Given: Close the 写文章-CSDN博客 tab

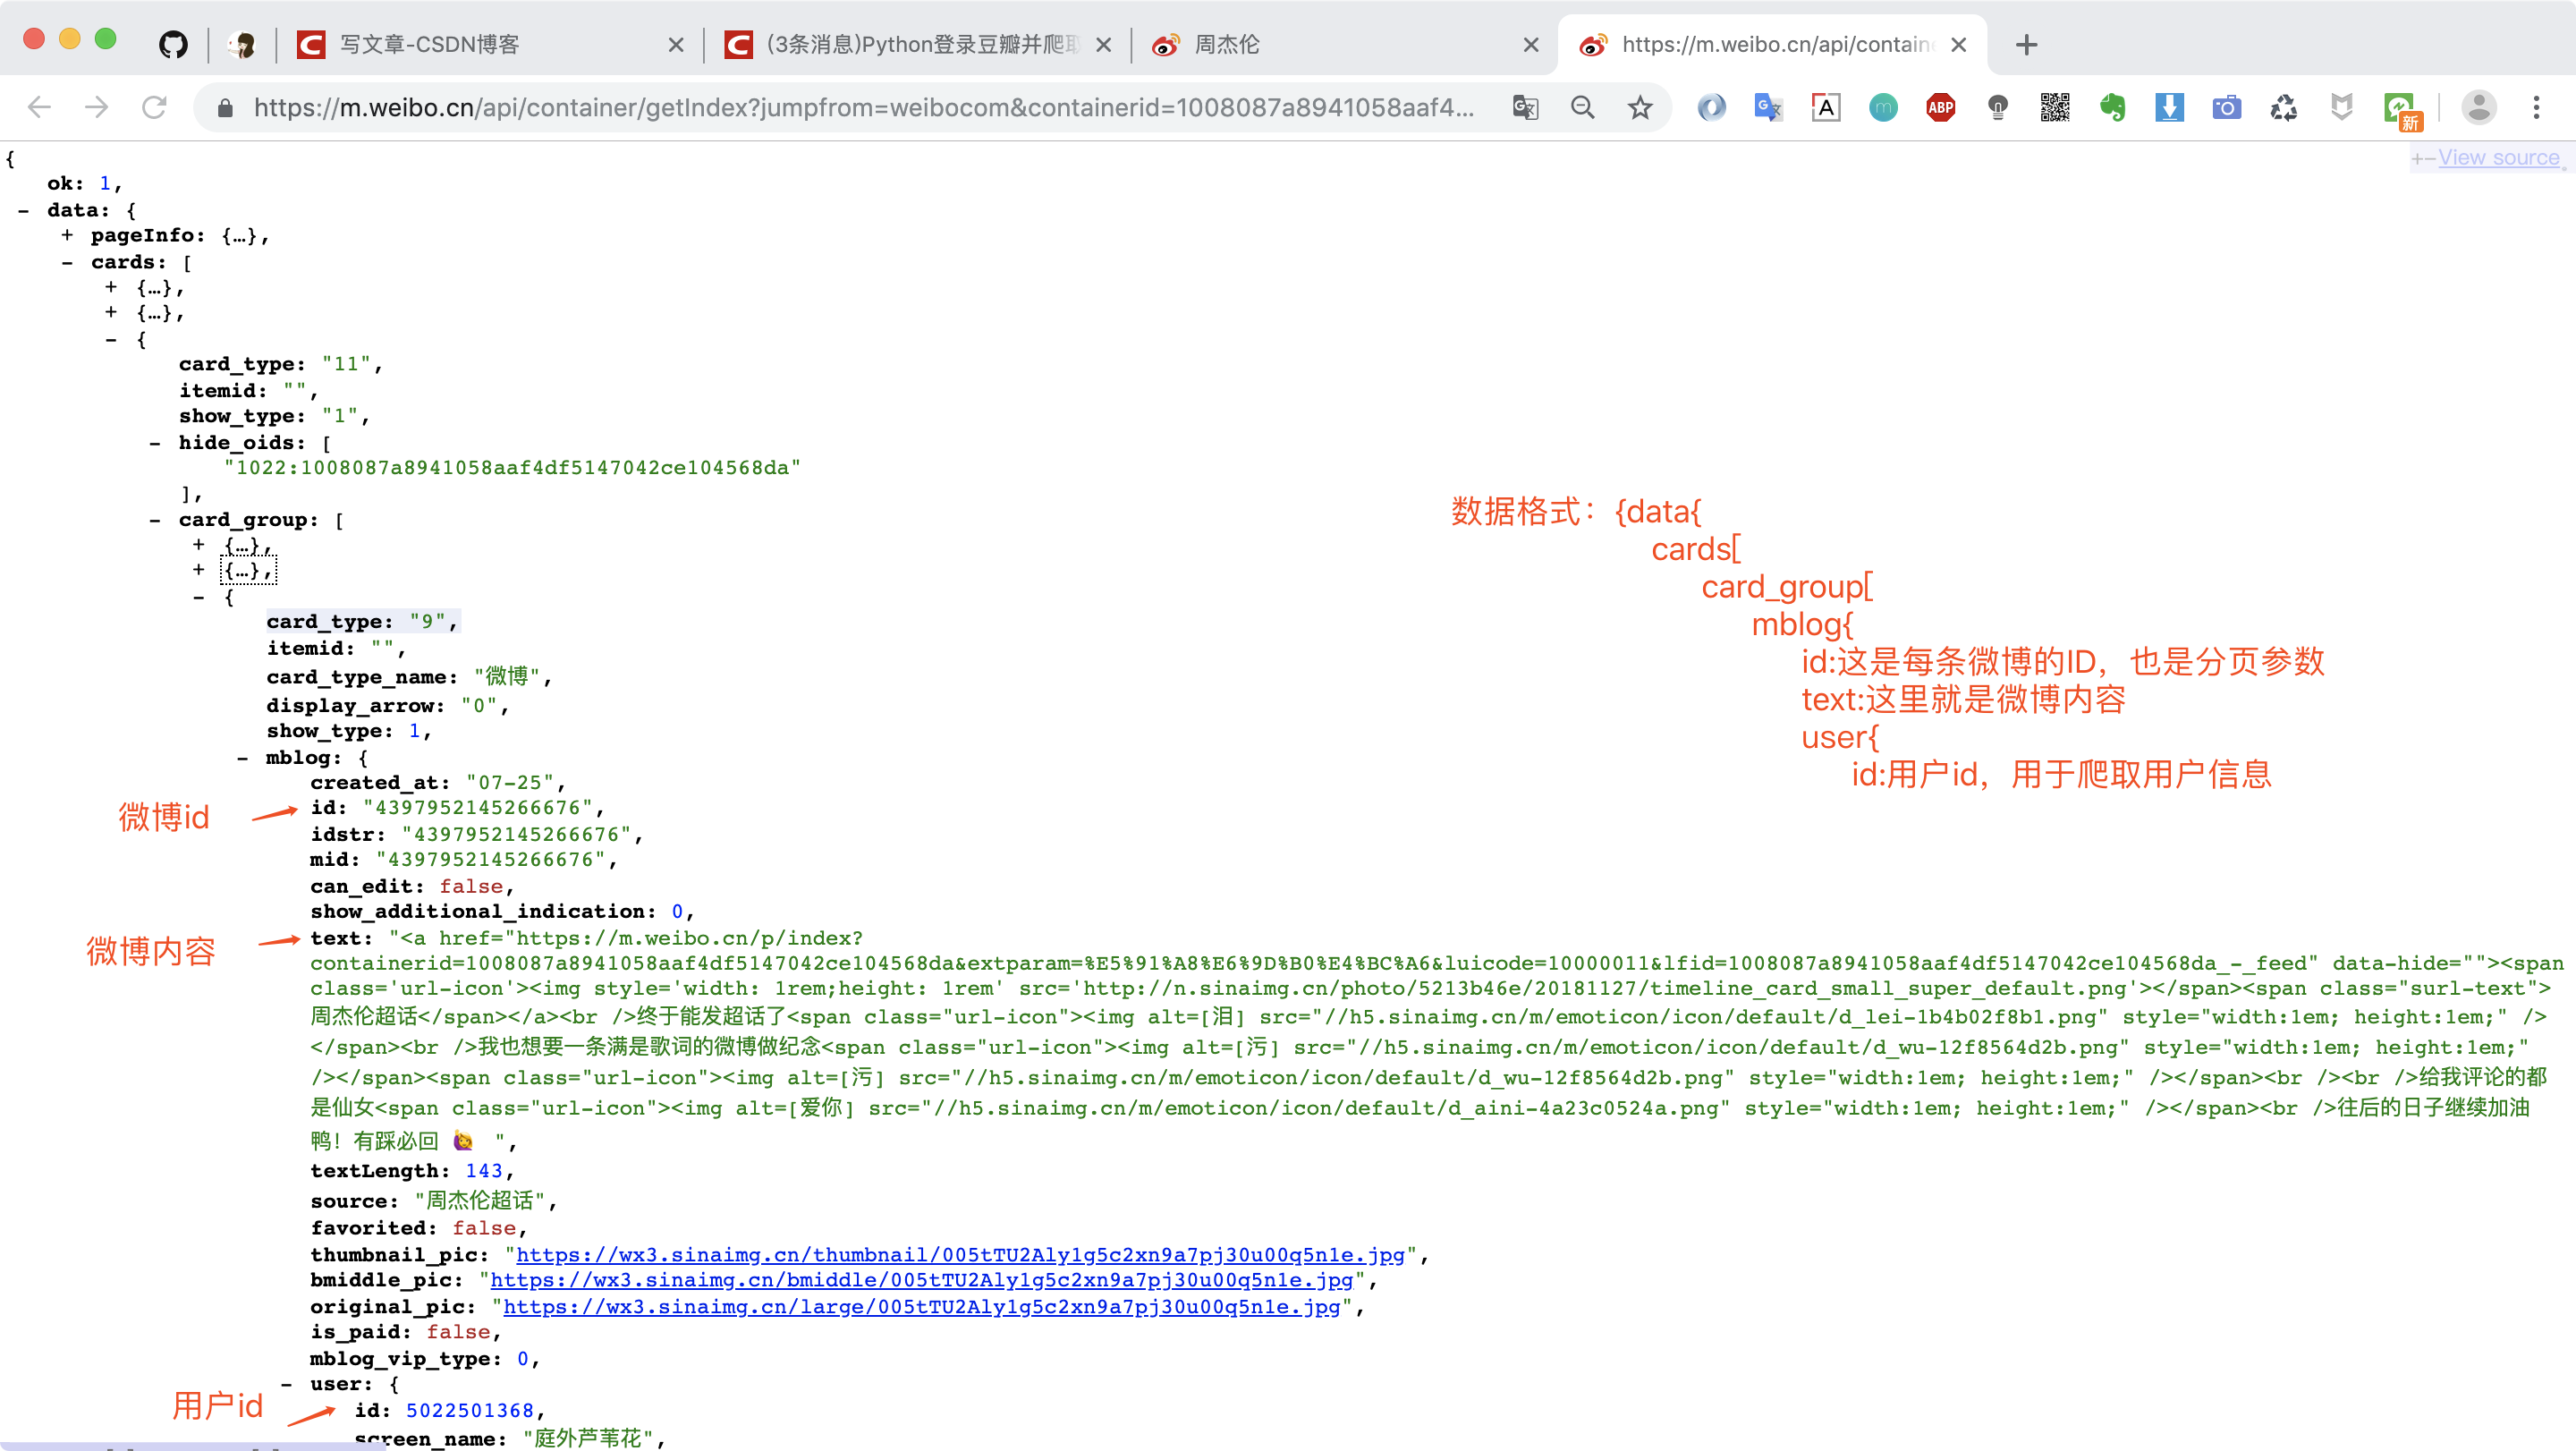Looking at the screenshot, I should [676, 44].
